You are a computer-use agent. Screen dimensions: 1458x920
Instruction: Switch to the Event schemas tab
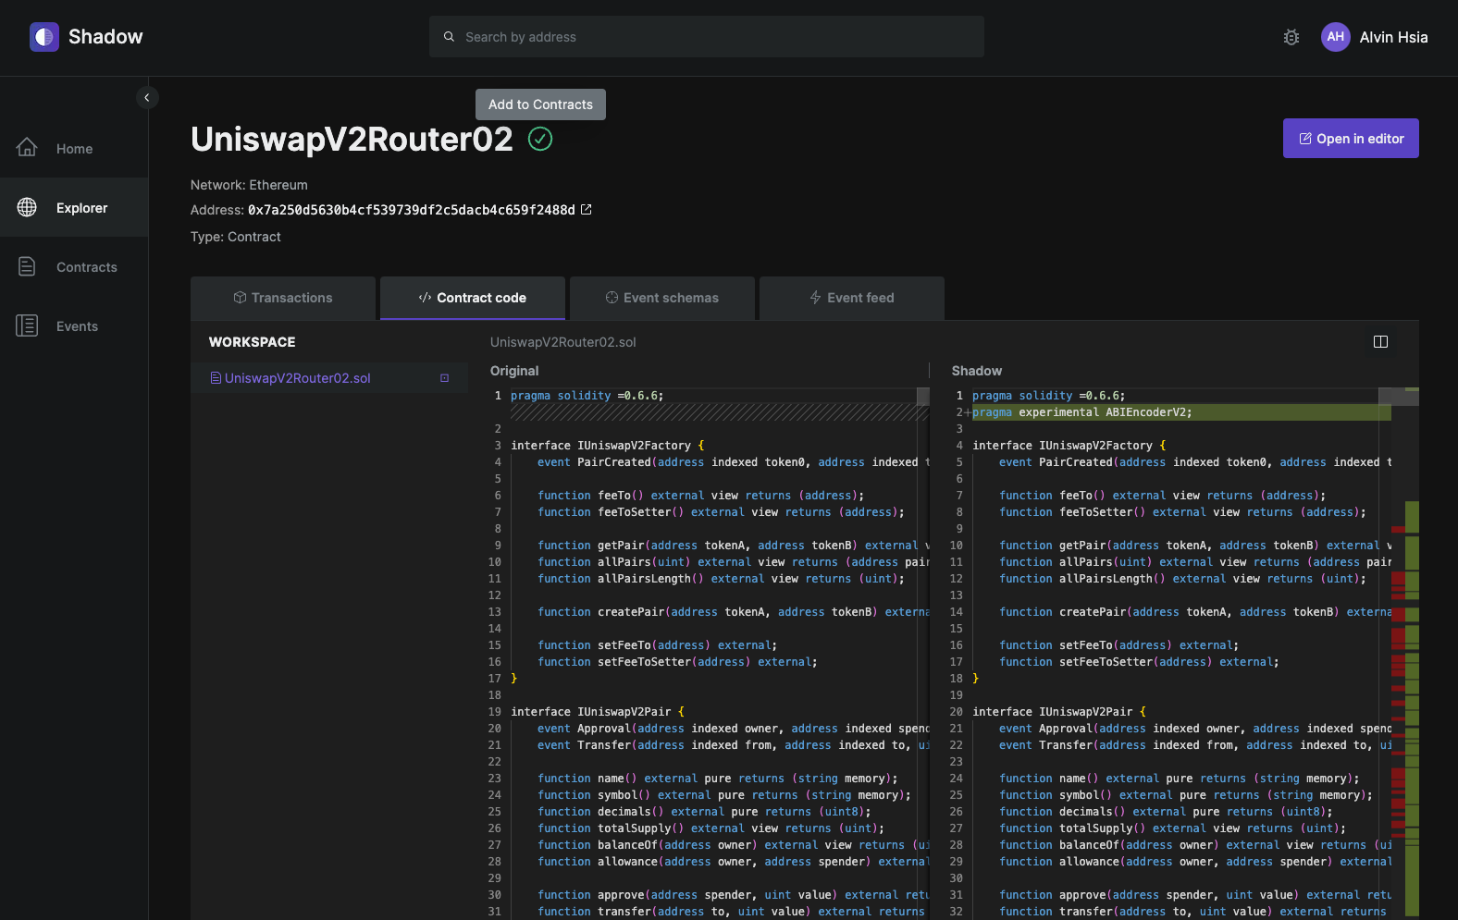coord(662,298)
